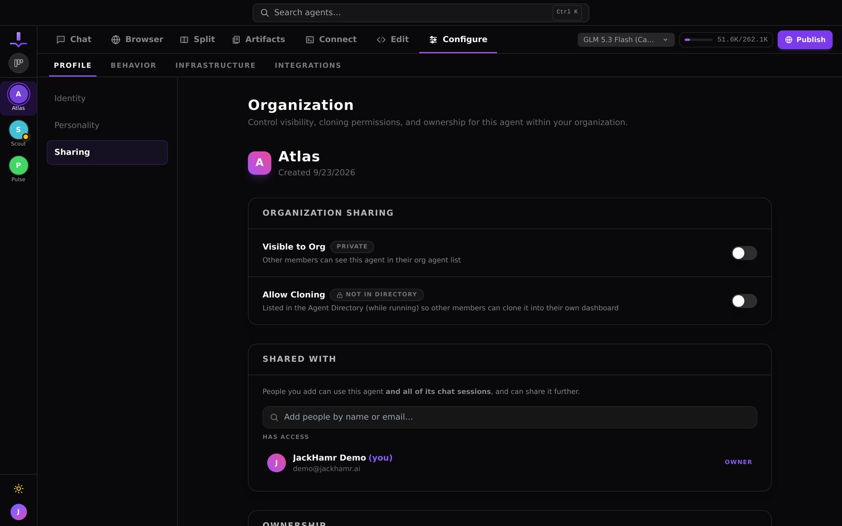The image size is (842, 526).
Task: Select the Sharing settings section
Action: point(107,152)
